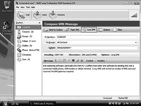Toggle the Flash SMS option
This screenshot has height=106, width=141.
coord(72,30)
